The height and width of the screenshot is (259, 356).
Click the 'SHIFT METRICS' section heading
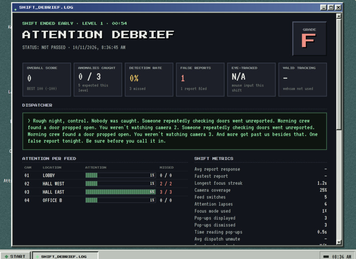coord(214,159)
